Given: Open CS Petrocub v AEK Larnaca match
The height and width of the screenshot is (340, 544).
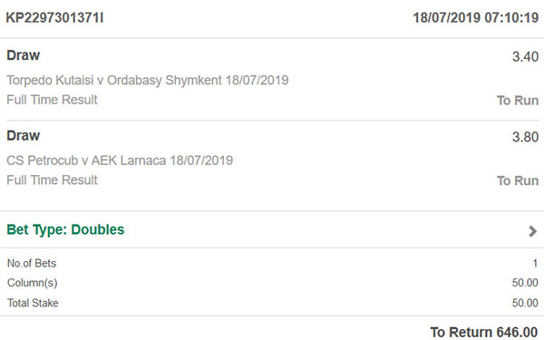Looking at the screenshot, I should 120,160.
